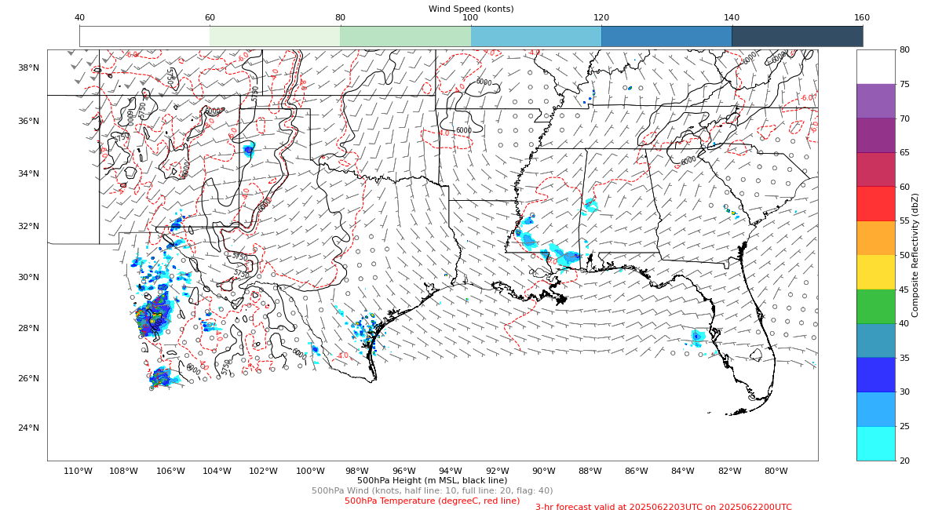Click the "34°N" latitude label
The width and height of the screenshot is (942, 510).
coord(28,173)
